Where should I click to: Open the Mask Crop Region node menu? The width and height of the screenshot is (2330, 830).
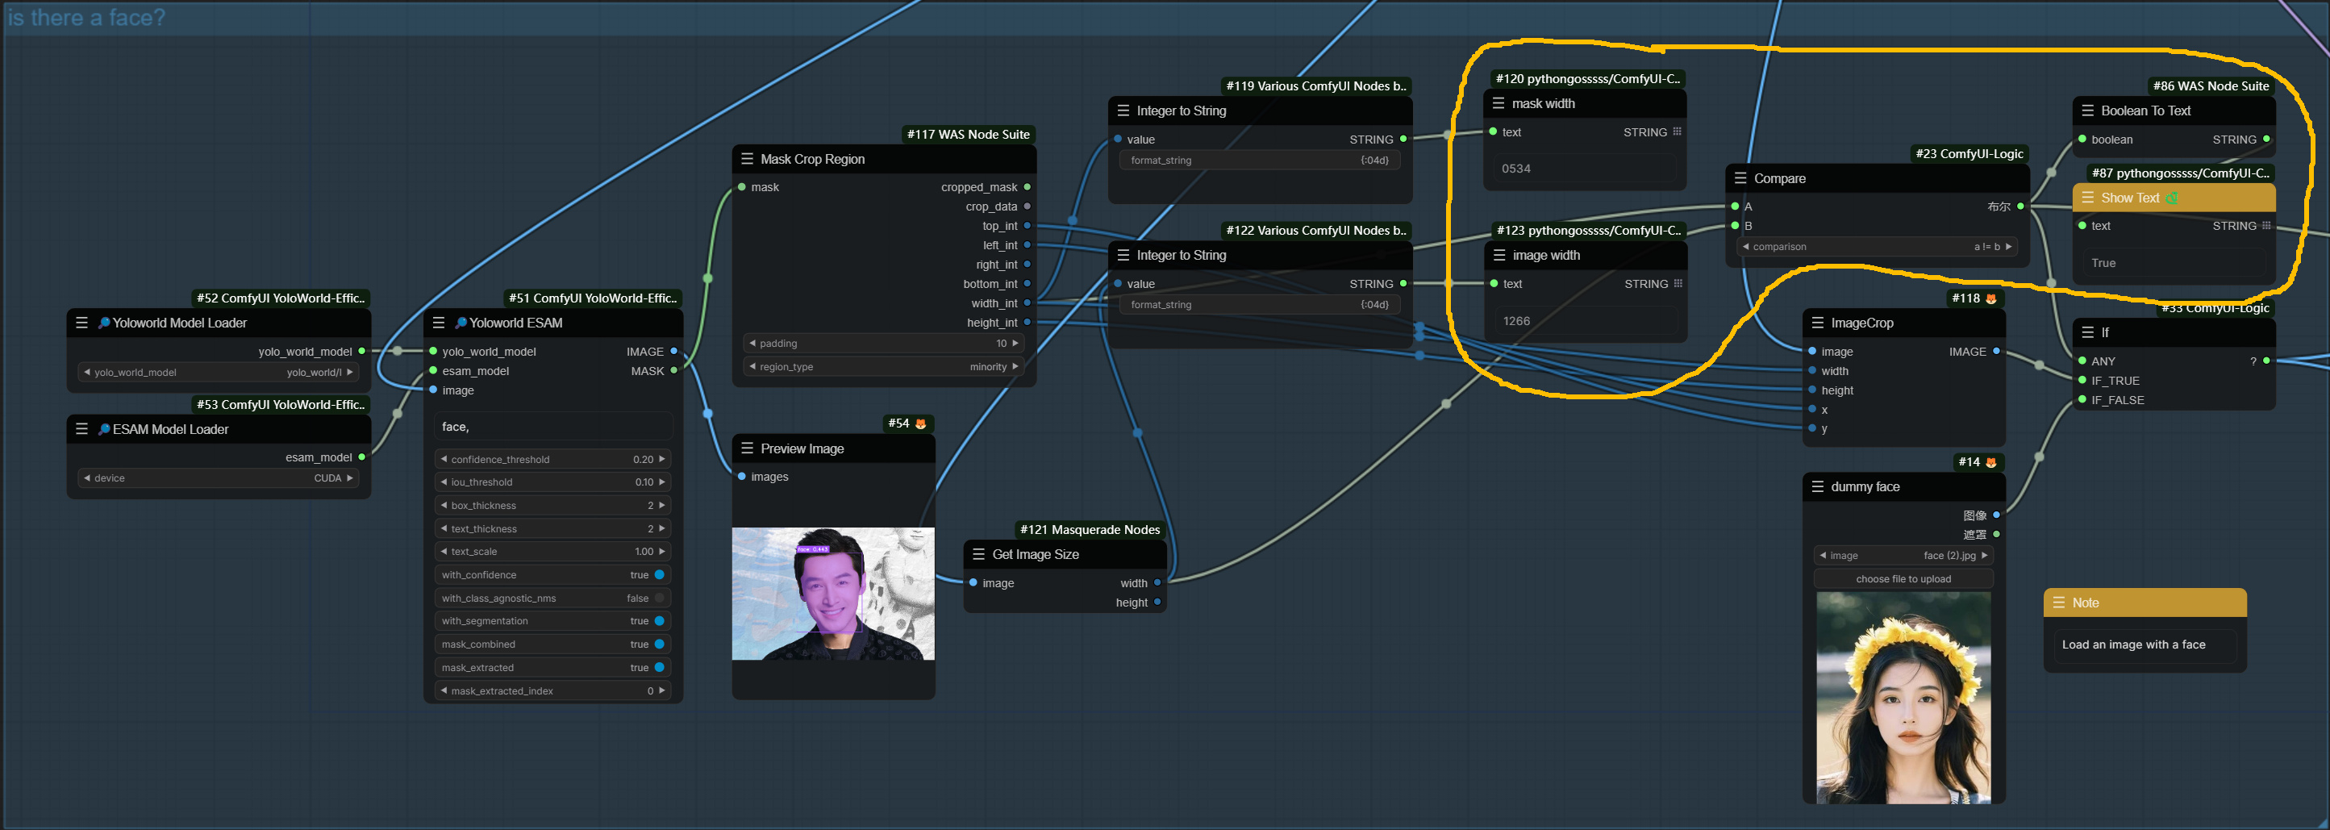[x=747, y=158]
